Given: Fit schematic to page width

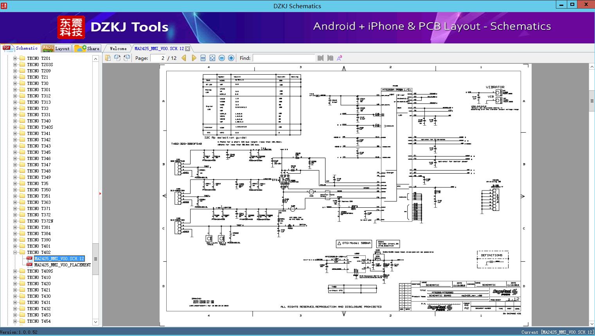Looking at the screenshot, I should point(203,58).
